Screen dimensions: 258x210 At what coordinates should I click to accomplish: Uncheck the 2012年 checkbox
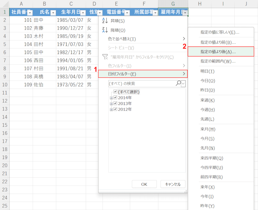click(x=115, y=109)
